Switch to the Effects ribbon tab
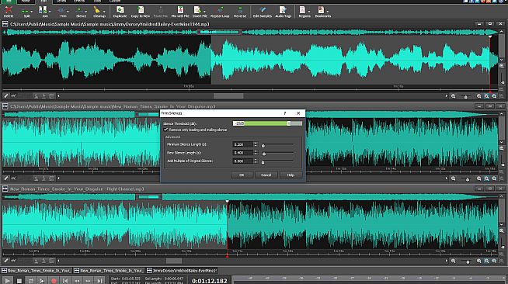 79,2
